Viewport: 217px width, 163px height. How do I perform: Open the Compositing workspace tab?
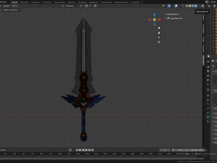pos(106,2)
